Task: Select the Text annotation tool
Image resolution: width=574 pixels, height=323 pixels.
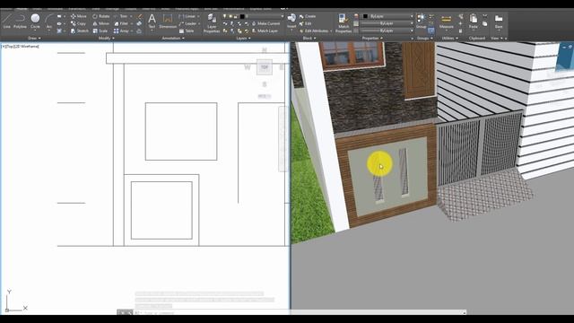Action: click(x=152, y=21)
